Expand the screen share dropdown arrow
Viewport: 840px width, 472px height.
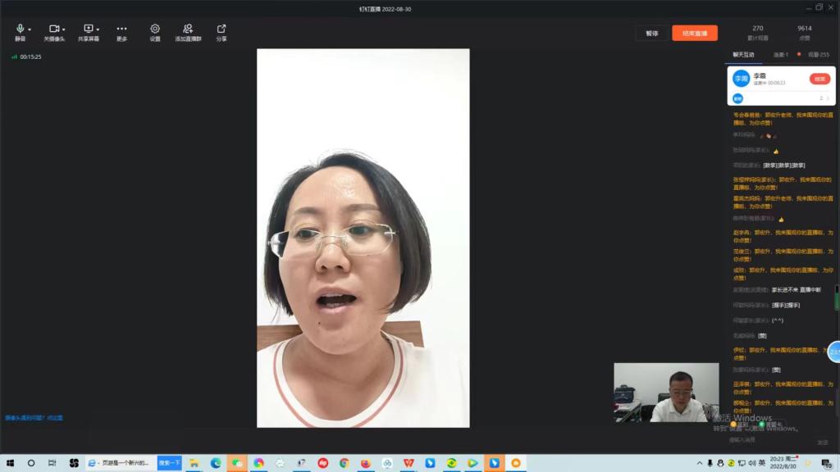click(98, 29)
